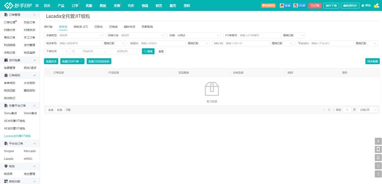
Task: Click the 帮助 question mark icon
Action: (363, 6)
